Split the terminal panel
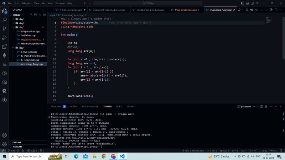 coord(261,107)
